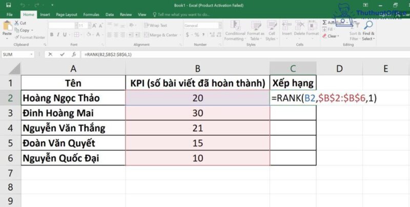Viewport: 410px width, 207px height.
Task: Open the Find & Select menu
Action: click(x=368, y=31)
